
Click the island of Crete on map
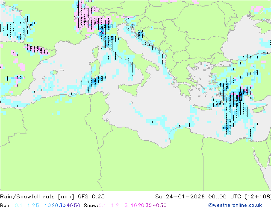[x=202, y=108]
